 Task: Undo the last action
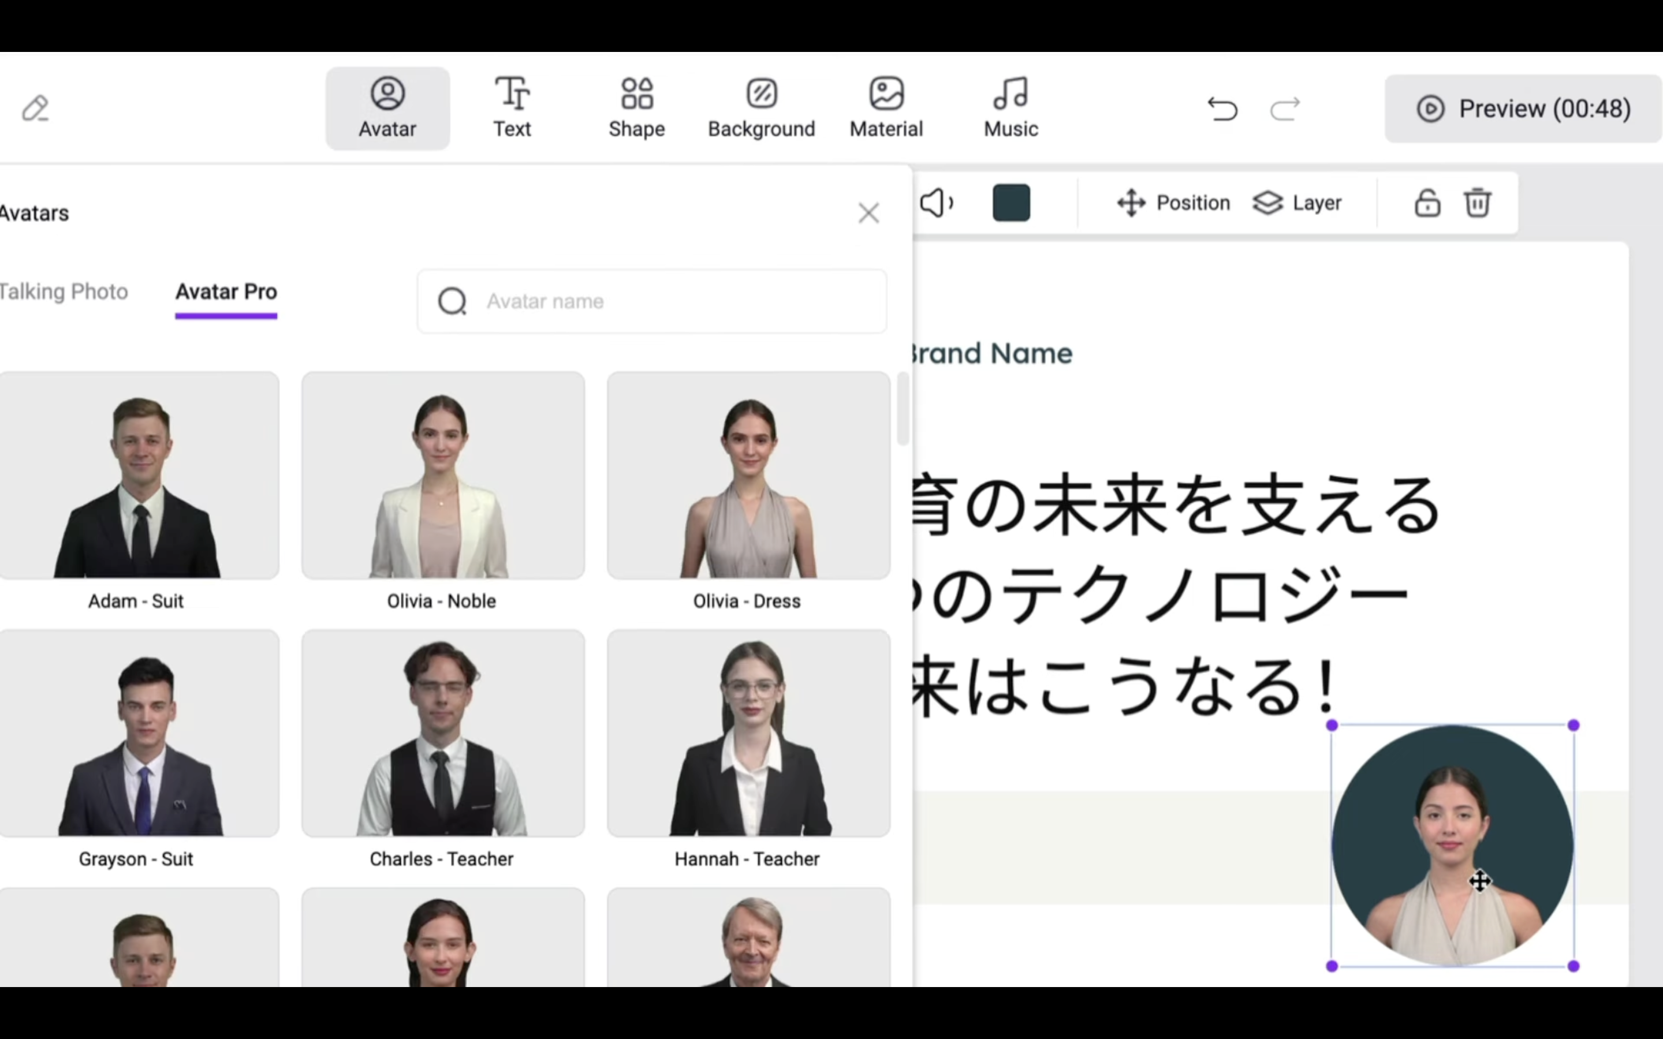pos(1222,109)
